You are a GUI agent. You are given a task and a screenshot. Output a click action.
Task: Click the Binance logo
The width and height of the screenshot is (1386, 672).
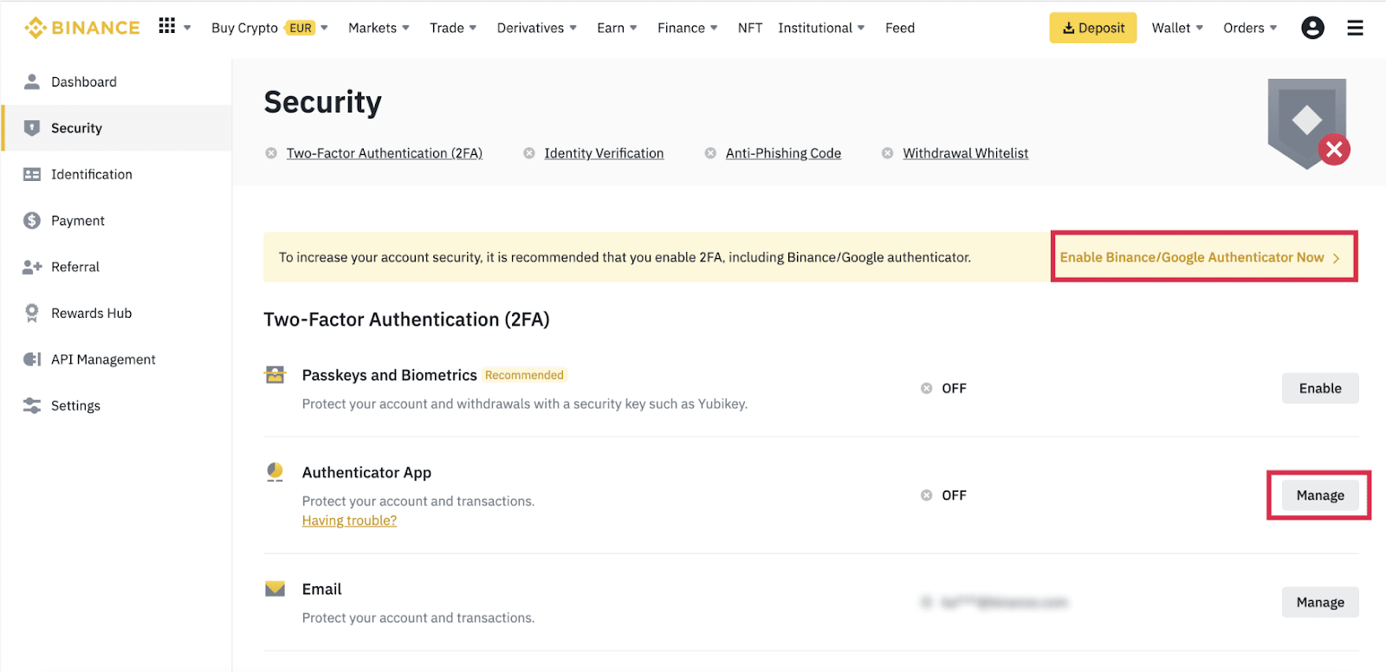[82, 28]
